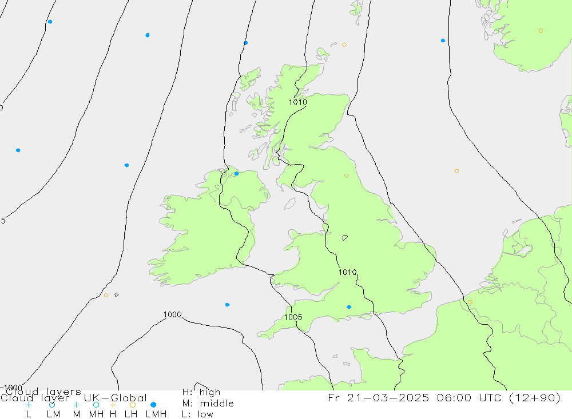The height and width of the screenshot is (419, 572).
Task: Click the orange circle marker over northern England
Action: click(347, 175)
